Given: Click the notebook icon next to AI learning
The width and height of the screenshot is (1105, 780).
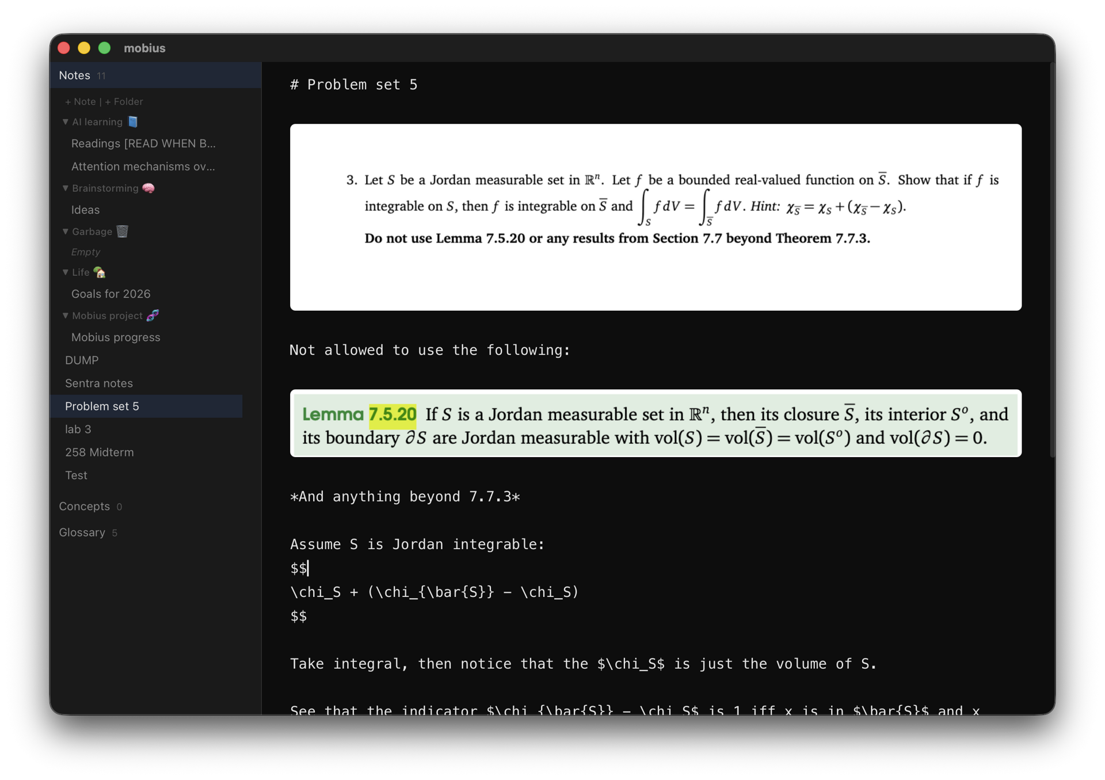Looking at the screenshot, I should tap(132, 121).
